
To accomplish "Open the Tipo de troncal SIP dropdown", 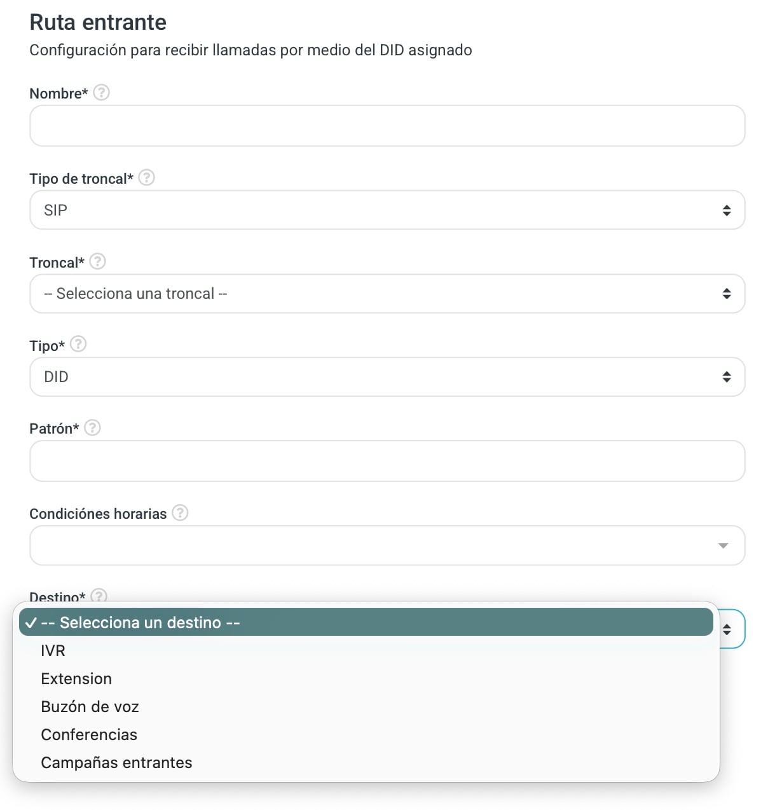I will 387,210.
